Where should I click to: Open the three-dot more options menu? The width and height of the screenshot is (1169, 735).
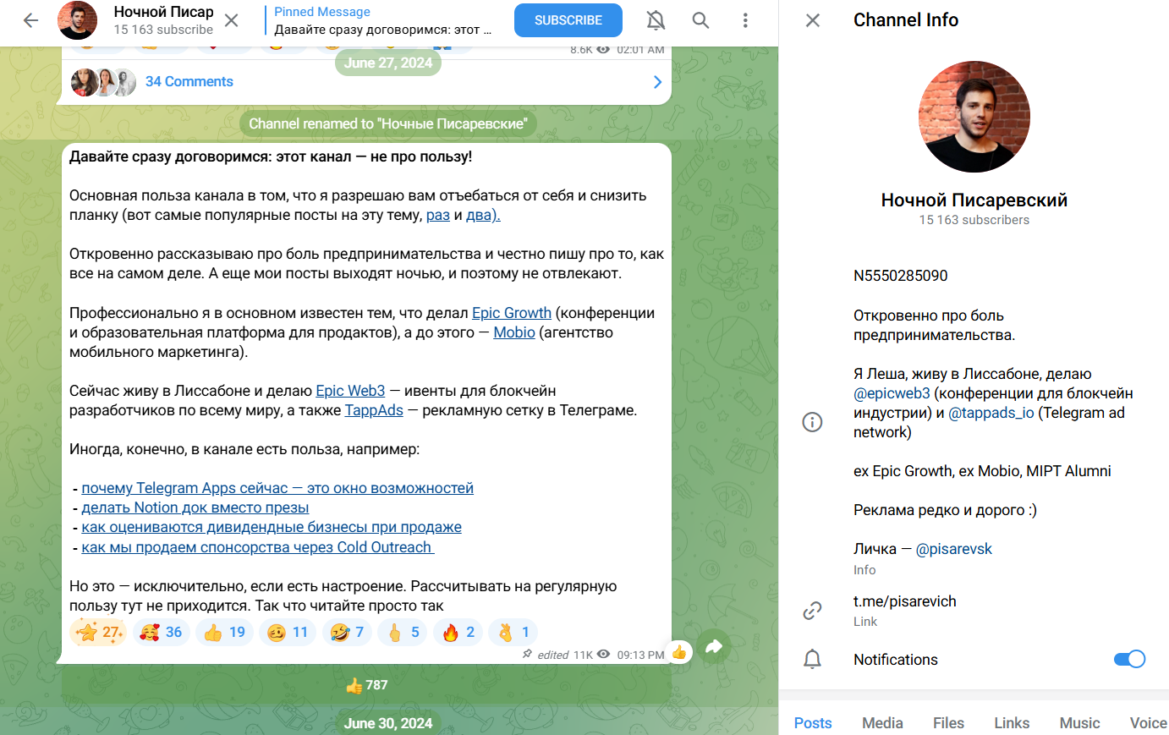tap(745, 20)
